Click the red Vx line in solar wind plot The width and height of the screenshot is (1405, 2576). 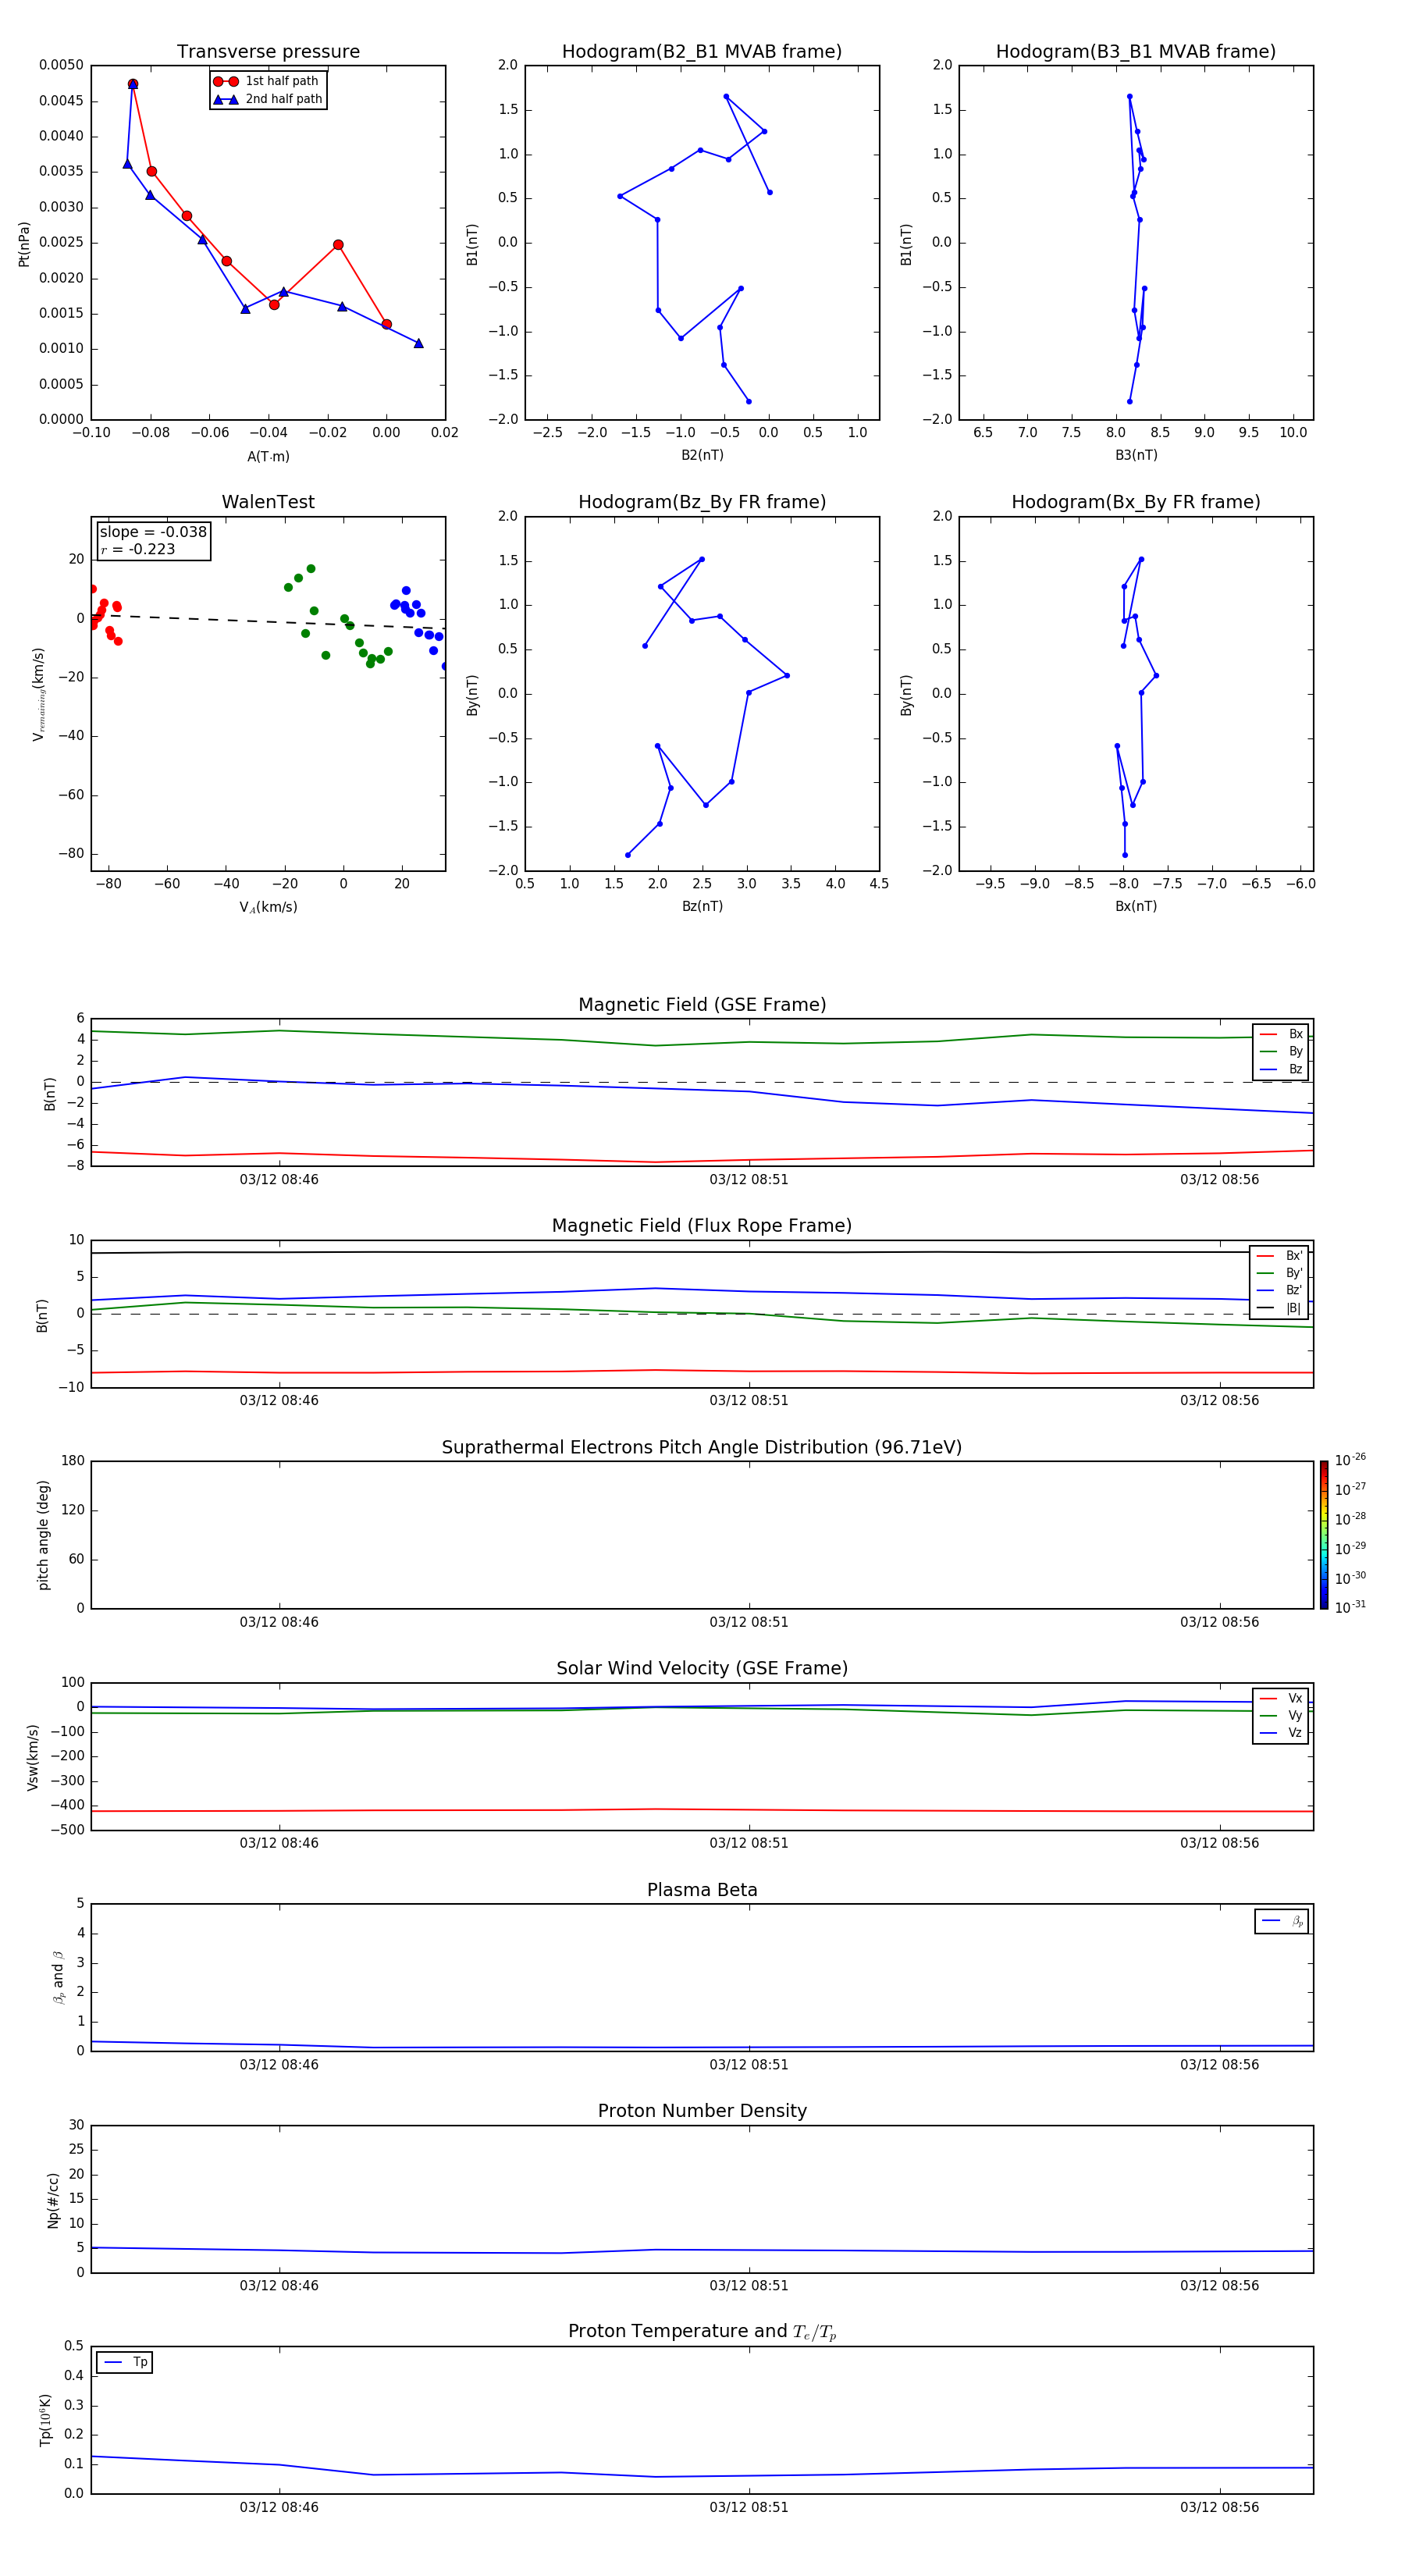(702, 1810)
